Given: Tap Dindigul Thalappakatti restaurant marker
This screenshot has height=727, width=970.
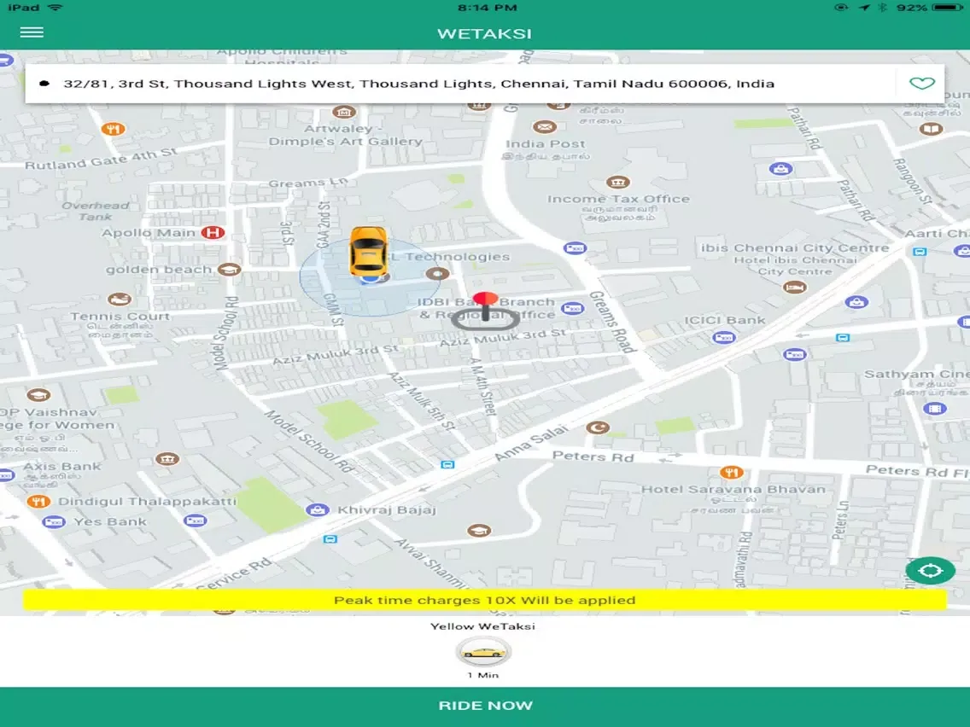Looking at the screenshot, I should coord(38,502).
